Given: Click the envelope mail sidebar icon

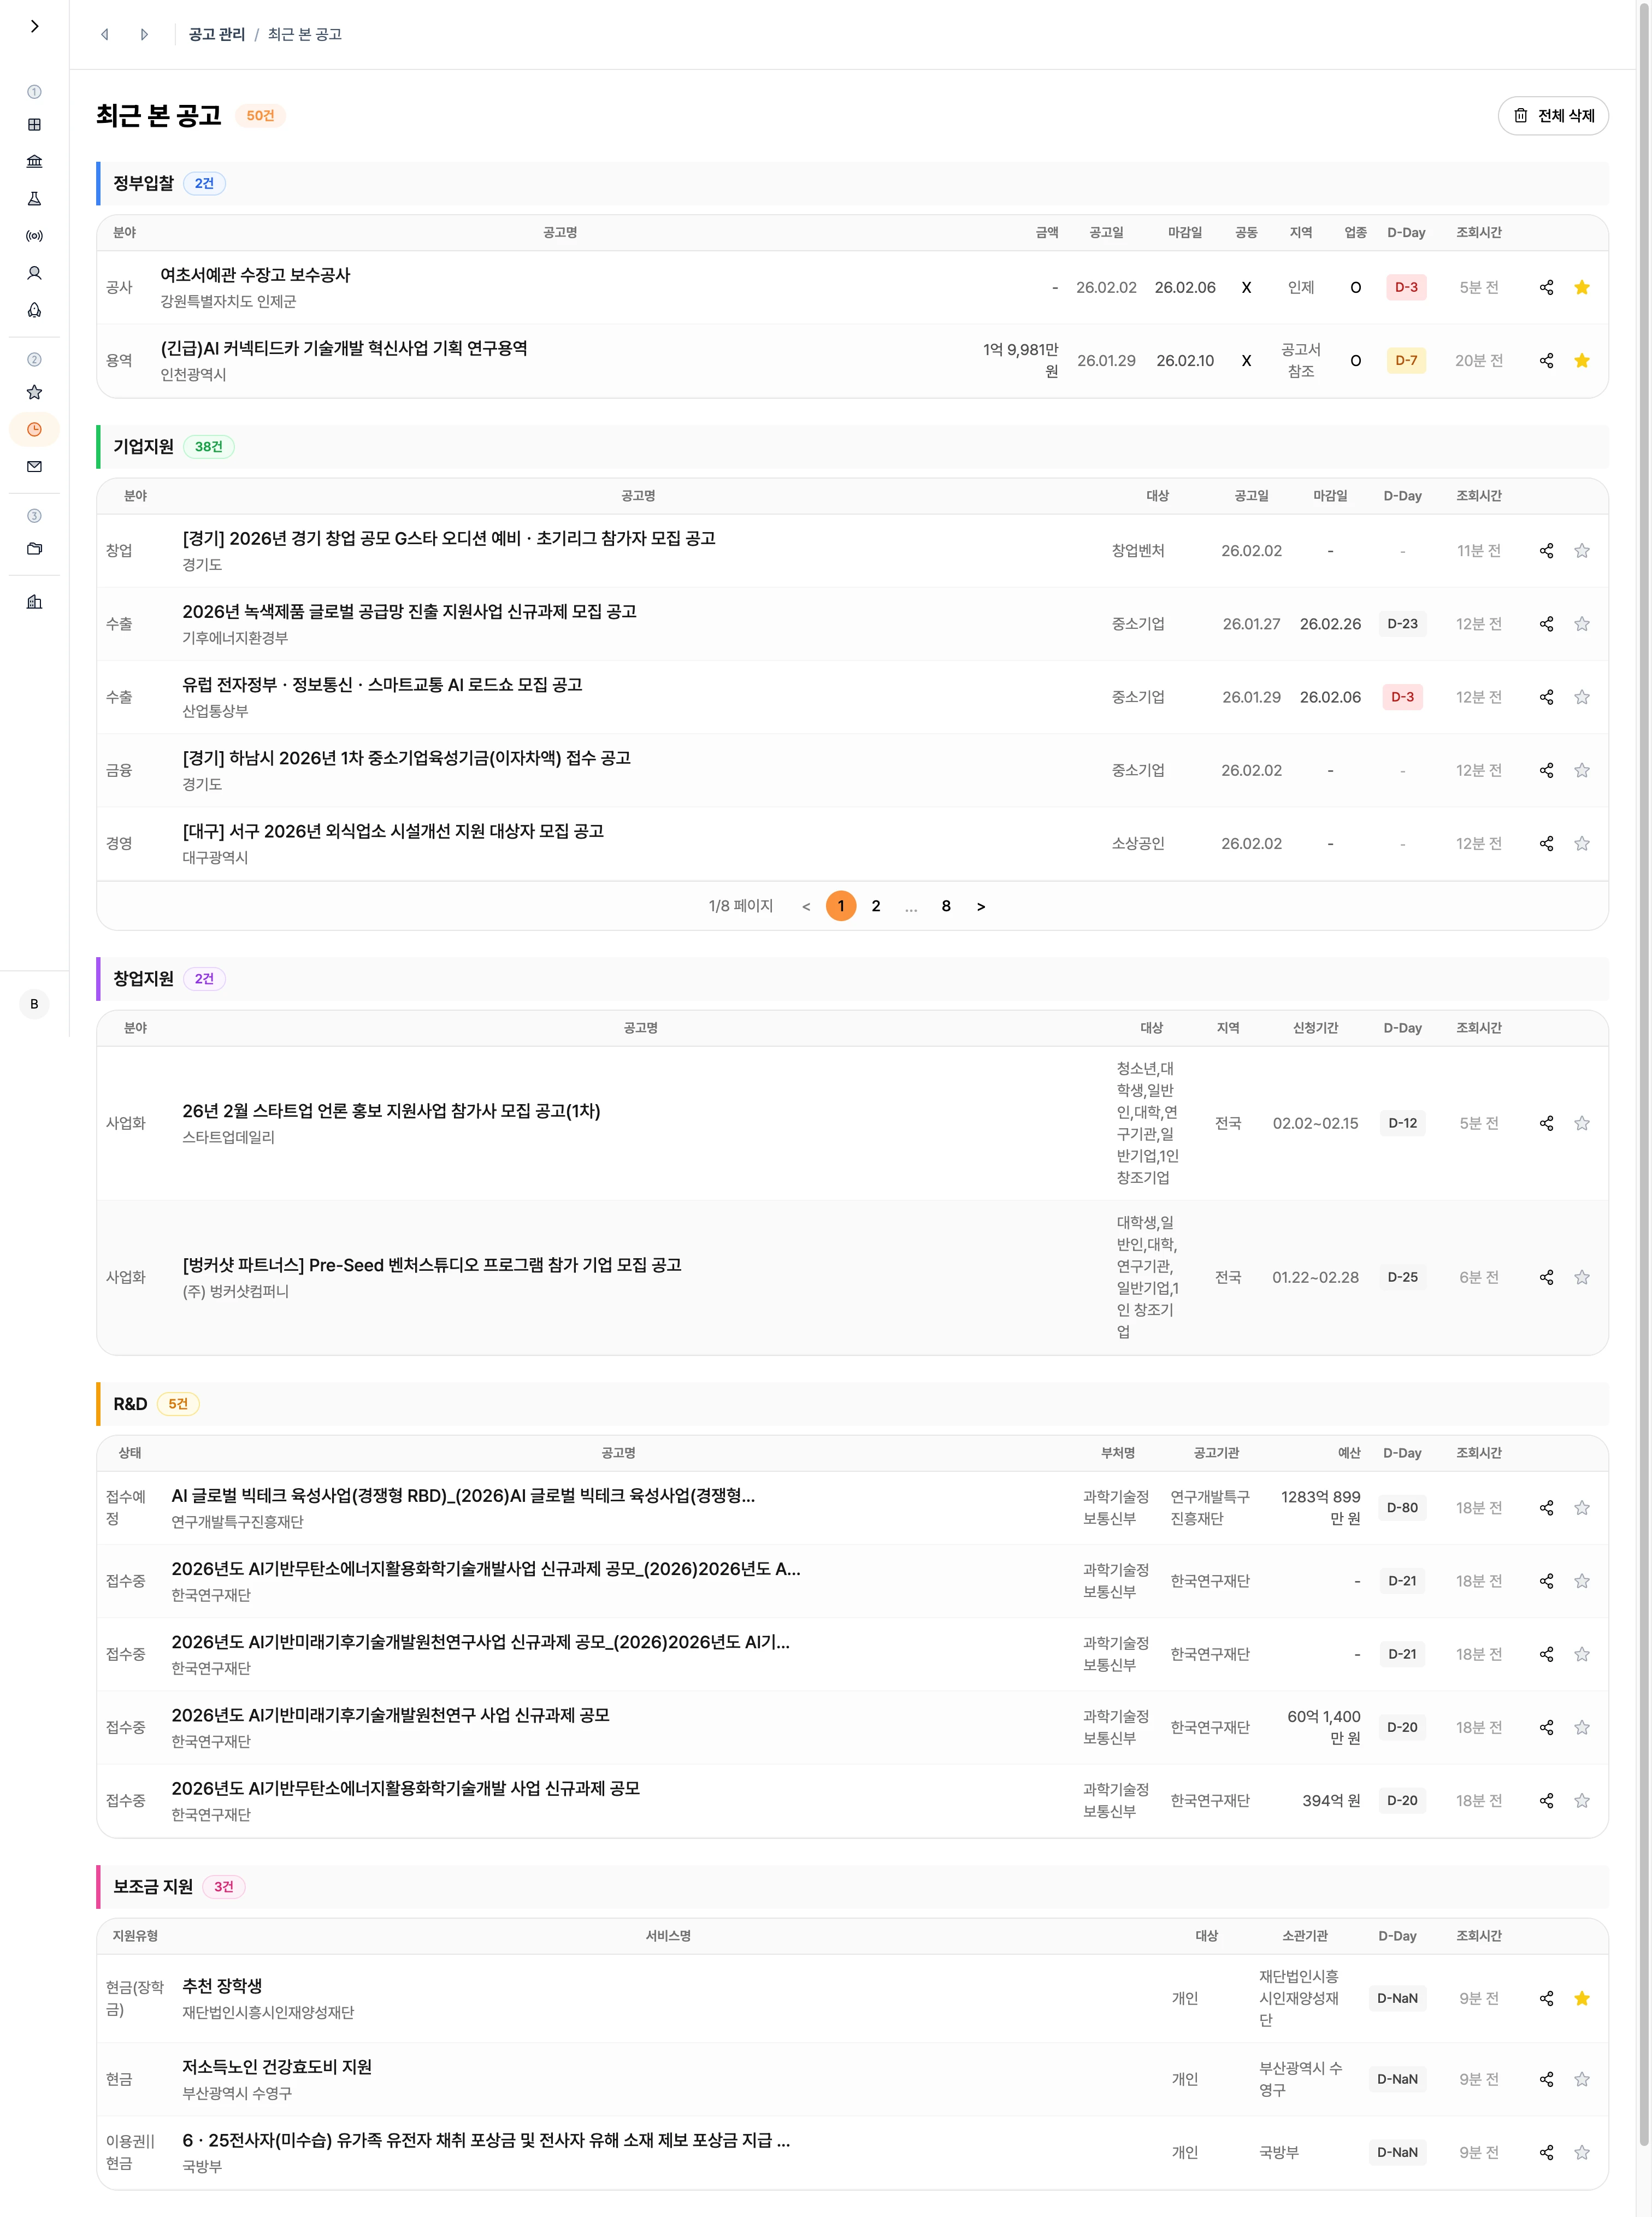Looking at the screenshot, I should coord(34,466).
